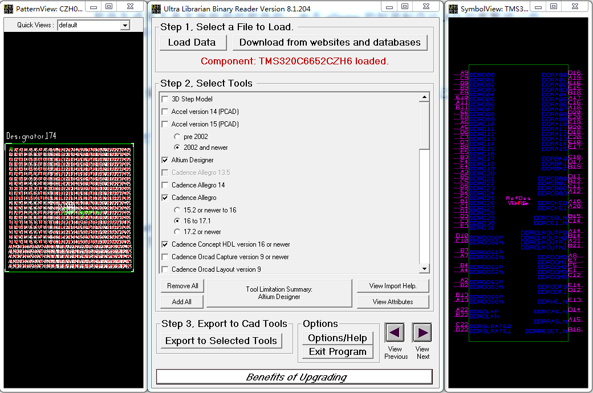Enable the 3D Step Model checkbox
593x393 pixels.
tap(165, 99)
